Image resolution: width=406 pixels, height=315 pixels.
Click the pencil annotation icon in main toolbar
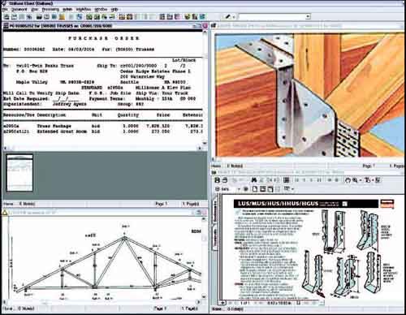(x=227, y=17)
